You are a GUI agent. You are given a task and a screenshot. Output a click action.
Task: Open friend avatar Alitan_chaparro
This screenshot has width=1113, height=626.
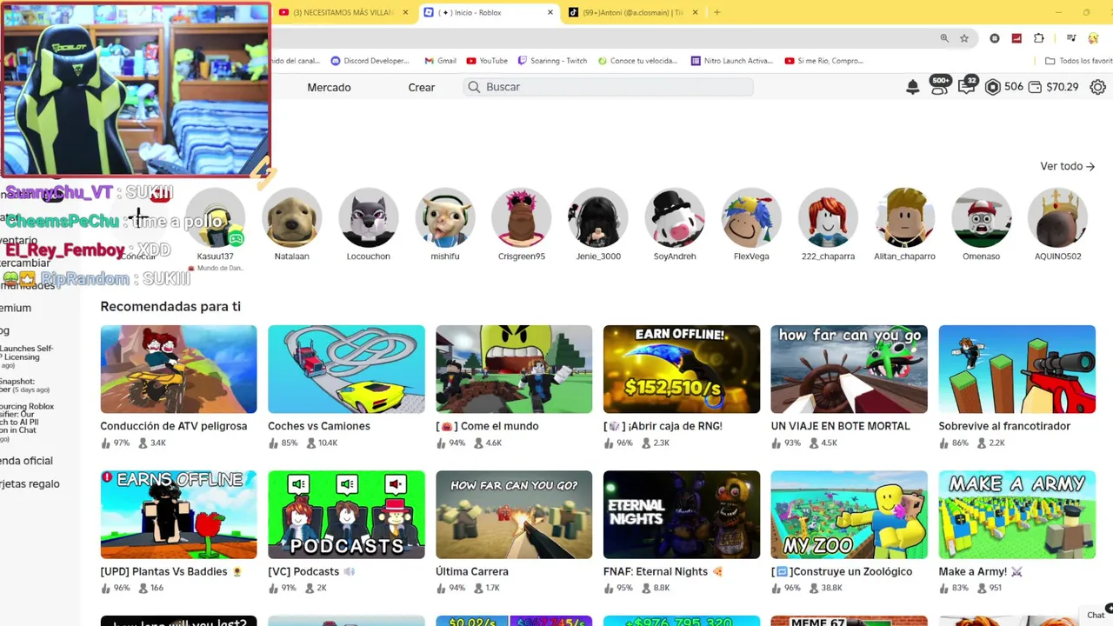coord(904,217)
